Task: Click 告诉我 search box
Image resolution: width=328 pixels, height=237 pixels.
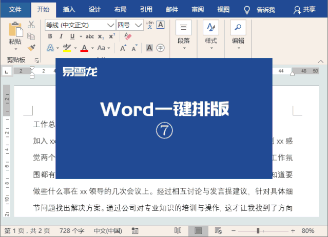Action: [x=266, y=10]
